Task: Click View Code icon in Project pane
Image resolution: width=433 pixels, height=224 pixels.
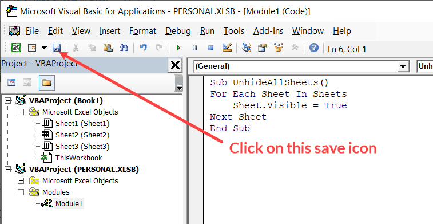Action: click(x=11, y=82)
